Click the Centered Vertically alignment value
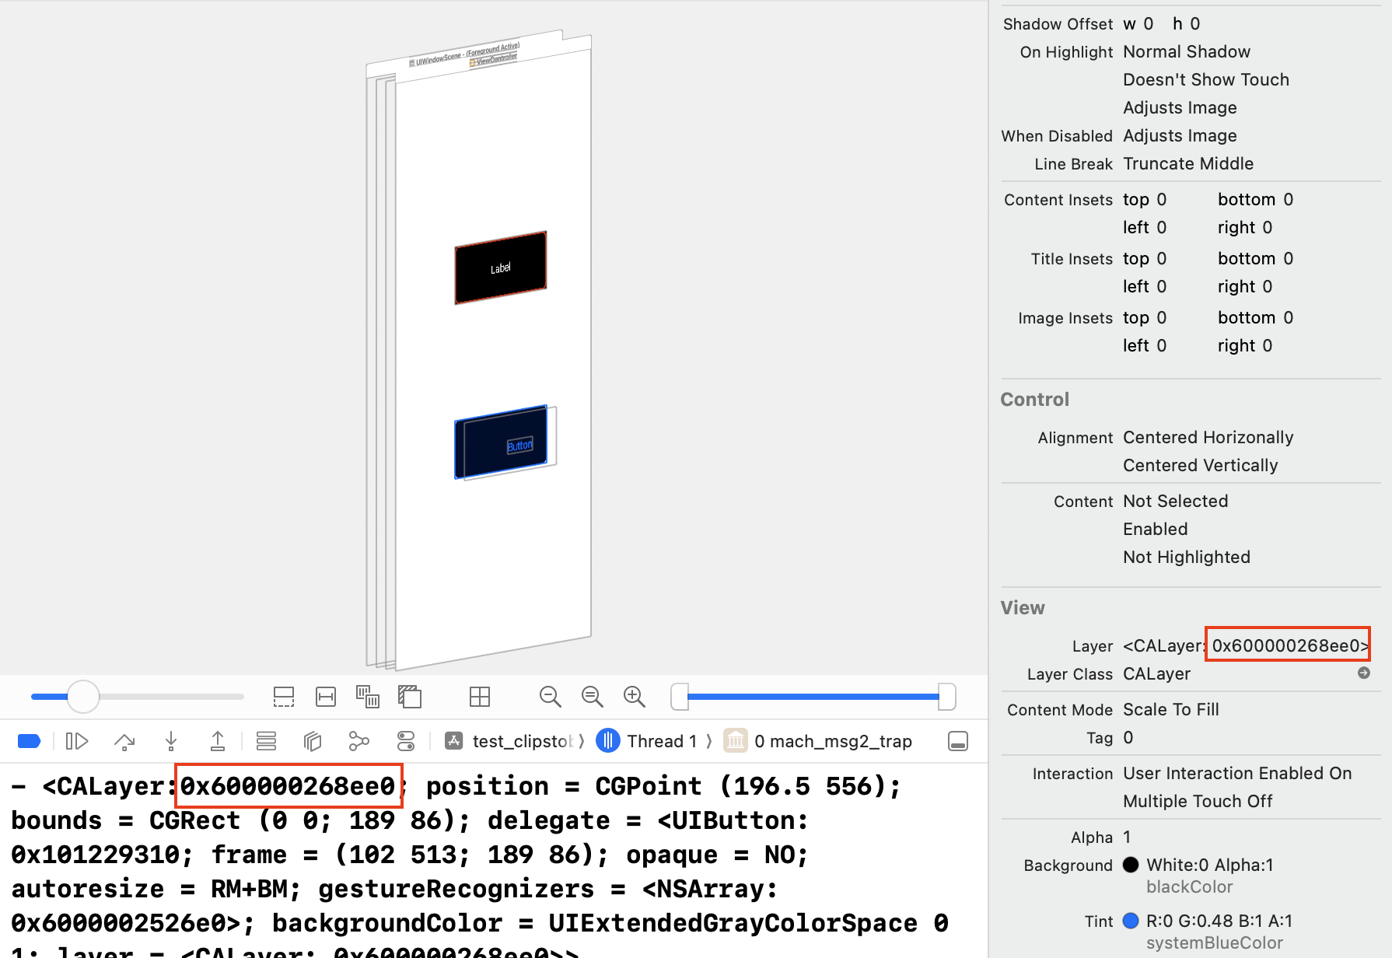Screen dimensions: 1392x958 click(x=1201, y=465)
